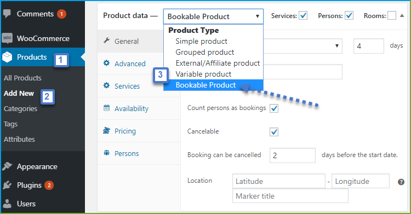Click the Plugins plug icon
The image size is (411, 214).
7,185
